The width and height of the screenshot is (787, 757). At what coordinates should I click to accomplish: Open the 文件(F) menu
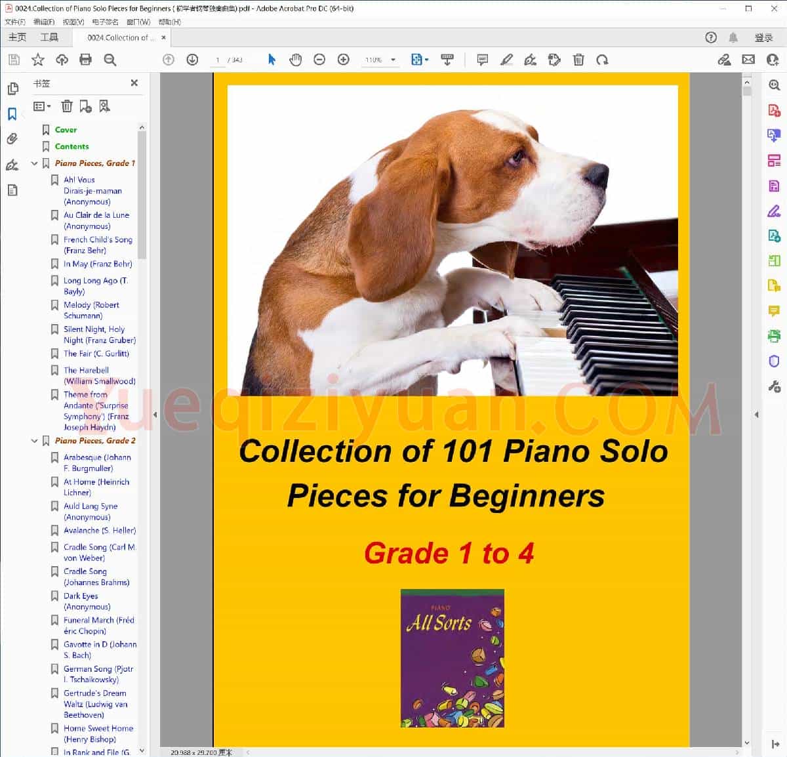(15, 22)
